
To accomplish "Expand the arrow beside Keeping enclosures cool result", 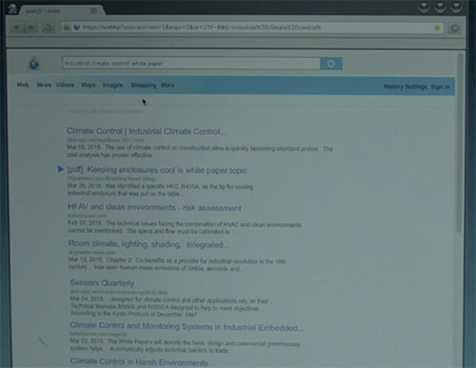I will click(60, 169).
